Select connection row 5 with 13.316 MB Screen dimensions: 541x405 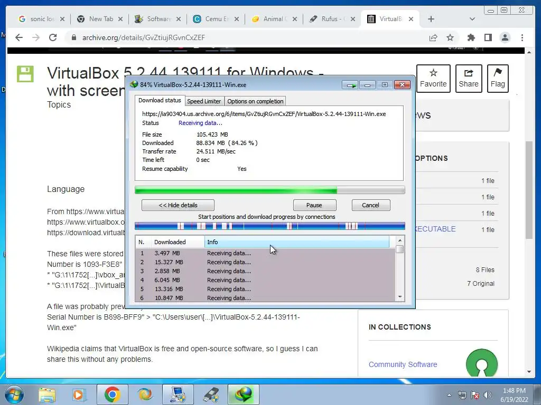(x=265, y=289)
